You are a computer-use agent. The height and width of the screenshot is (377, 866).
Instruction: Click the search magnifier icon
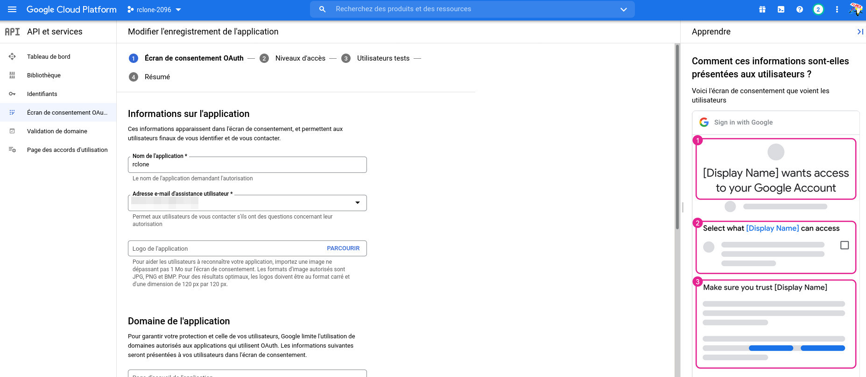(322, 9)
